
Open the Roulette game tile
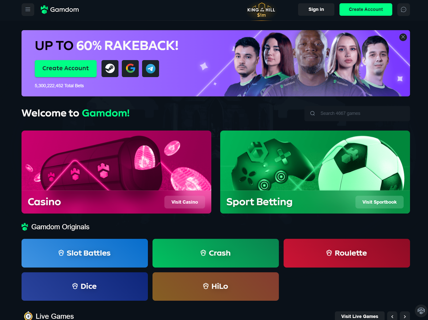[347, 253]
